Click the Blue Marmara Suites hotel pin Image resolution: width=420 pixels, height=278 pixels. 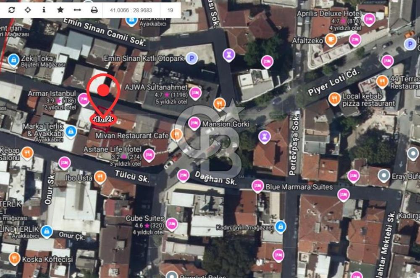pyautogui.click(x=257, y=186)
